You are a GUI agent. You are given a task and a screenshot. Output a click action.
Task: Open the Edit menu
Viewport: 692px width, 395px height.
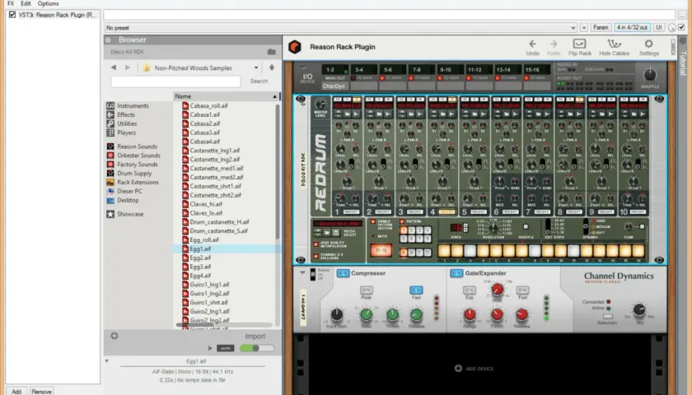click(26, 3)
